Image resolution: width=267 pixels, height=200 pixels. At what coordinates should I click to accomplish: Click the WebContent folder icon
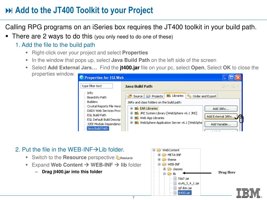point(159,150)
